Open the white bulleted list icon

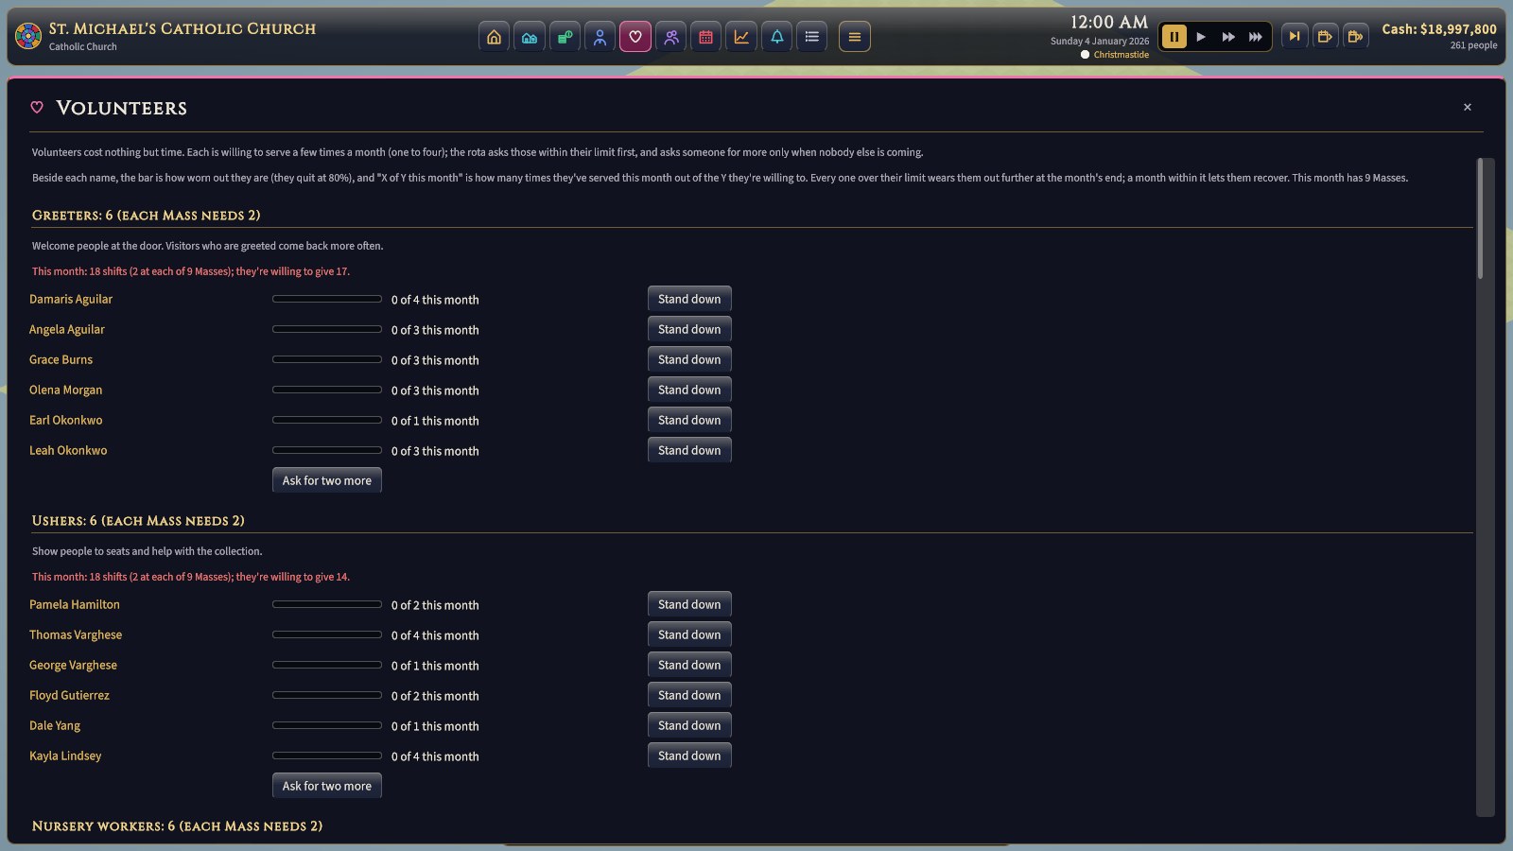coord(811,37)
